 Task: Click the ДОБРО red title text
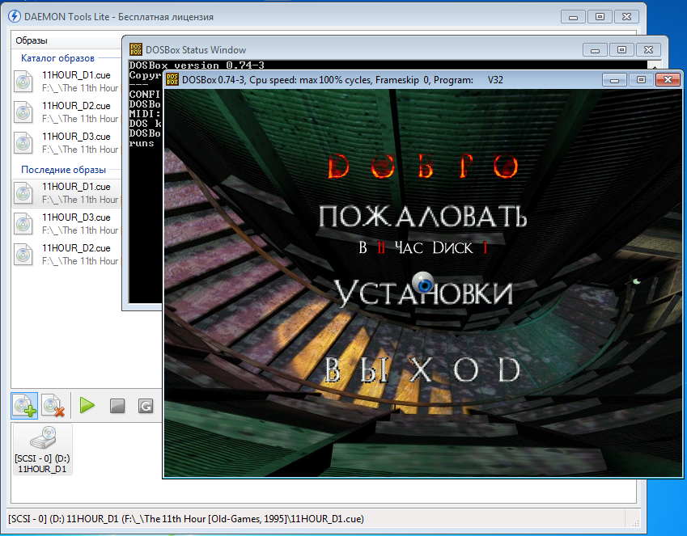click(423, 167)
